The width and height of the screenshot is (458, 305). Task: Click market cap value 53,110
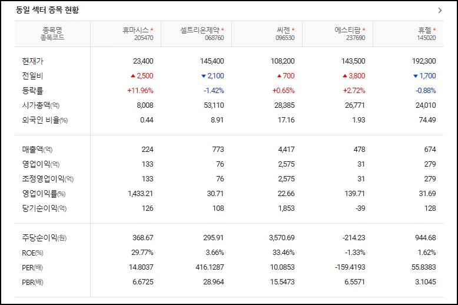214,105
